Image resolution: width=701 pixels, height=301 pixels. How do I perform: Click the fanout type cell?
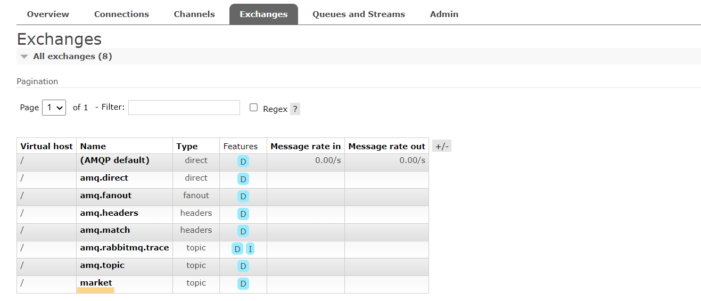click(196, 196)
